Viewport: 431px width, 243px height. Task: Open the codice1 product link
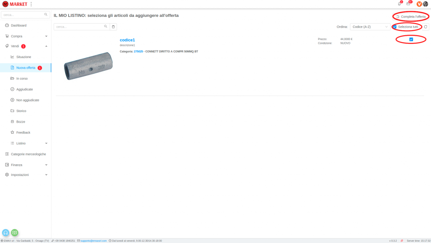pyautogui.click(x=127, y=40)
